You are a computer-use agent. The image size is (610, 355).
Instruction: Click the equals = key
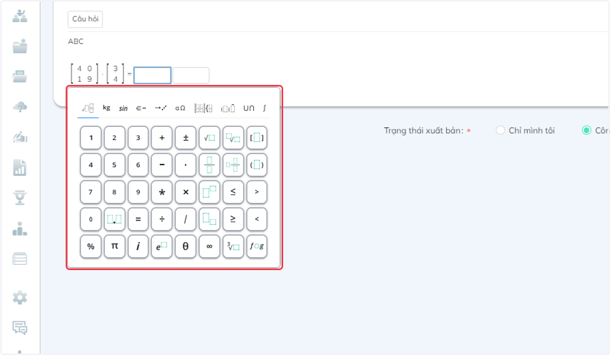tap(138, 219)
